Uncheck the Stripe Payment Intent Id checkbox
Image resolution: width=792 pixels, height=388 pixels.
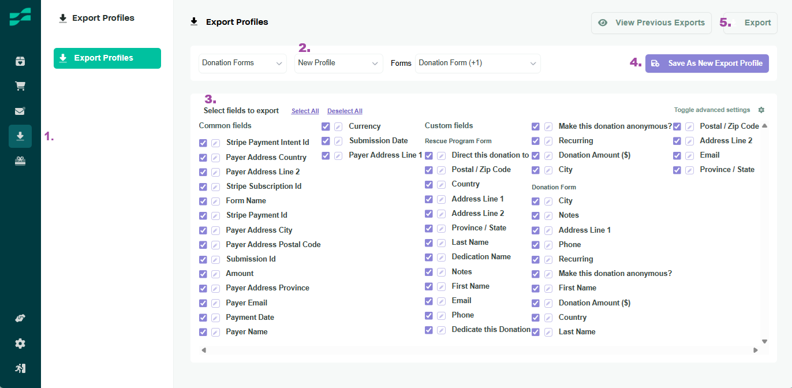(x=203, y=143)
